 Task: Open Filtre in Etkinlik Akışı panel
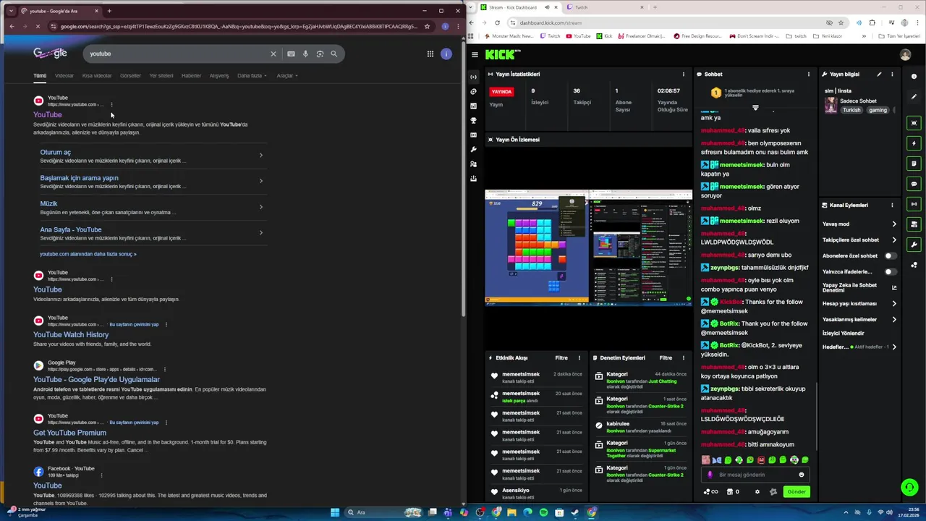[561, 357]
